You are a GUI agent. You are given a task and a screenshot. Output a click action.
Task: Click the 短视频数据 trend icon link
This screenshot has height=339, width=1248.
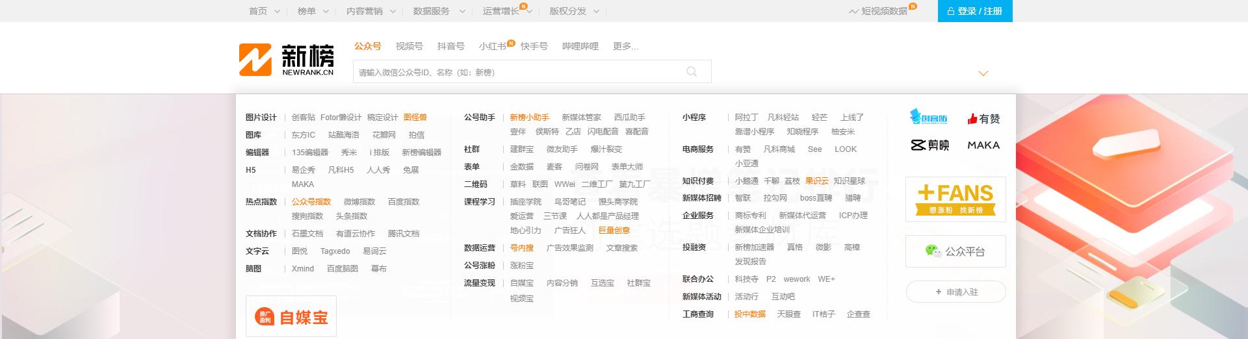click(879, 11)
